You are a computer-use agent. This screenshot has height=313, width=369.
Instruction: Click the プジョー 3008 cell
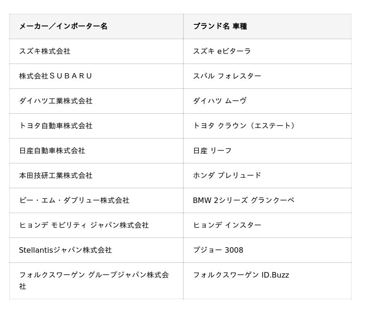[218, 250]
